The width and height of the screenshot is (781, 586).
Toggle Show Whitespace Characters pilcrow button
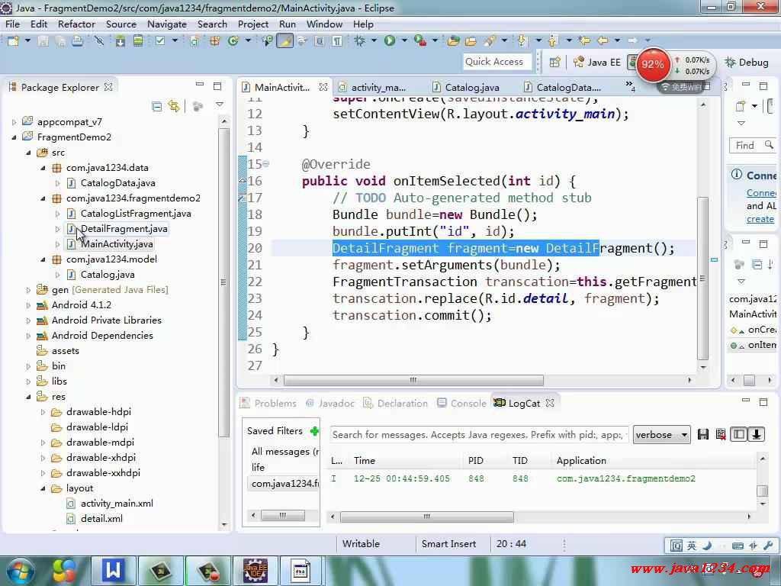[x=337, y=41]
